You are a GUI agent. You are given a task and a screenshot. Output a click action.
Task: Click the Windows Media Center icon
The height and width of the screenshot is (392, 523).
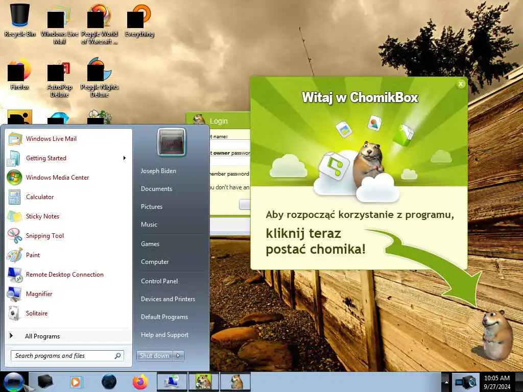tap(15, 177)
